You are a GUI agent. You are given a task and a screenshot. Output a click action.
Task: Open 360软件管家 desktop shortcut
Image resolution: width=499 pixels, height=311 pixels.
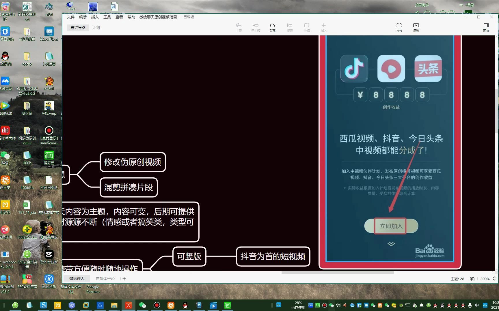pyautogui.click(x=27, y=282)
